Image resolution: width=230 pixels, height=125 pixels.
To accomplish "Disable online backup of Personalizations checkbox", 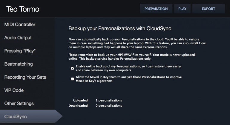I will (72, 68).
